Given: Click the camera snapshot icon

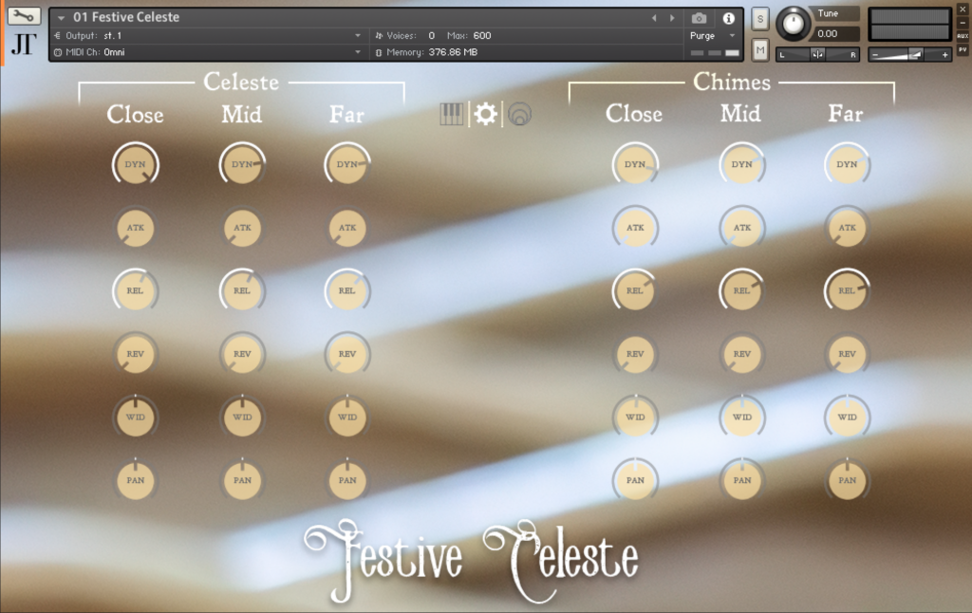Looking at the screenshot, I should 699,18.
